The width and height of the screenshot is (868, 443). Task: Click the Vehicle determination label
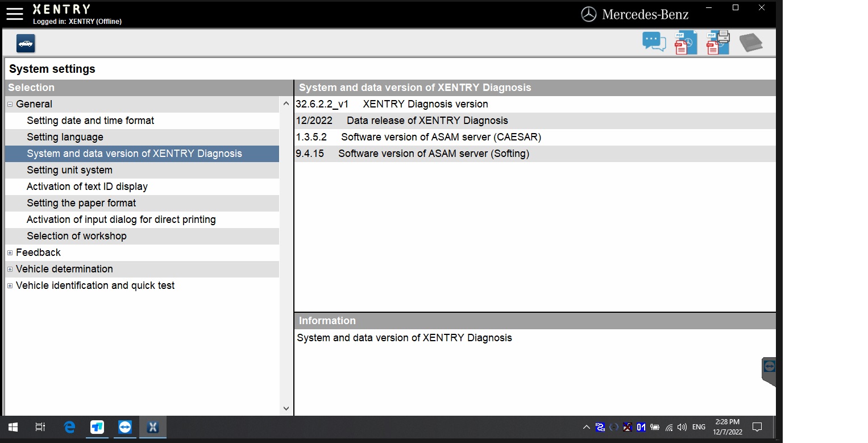64,269
